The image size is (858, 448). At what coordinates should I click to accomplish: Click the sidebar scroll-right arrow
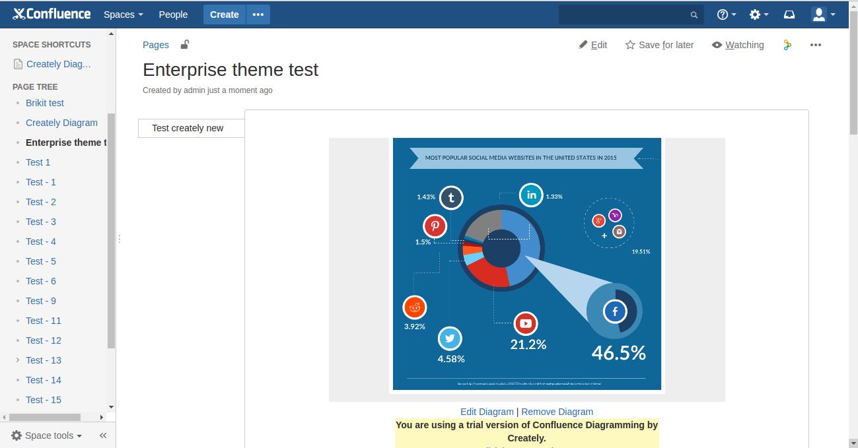(x=102, y=417)
